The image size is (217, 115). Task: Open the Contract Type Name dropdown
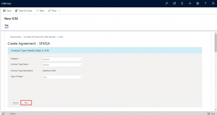62,65
